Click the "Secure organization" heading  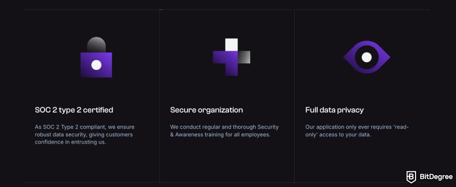(206, 110)
